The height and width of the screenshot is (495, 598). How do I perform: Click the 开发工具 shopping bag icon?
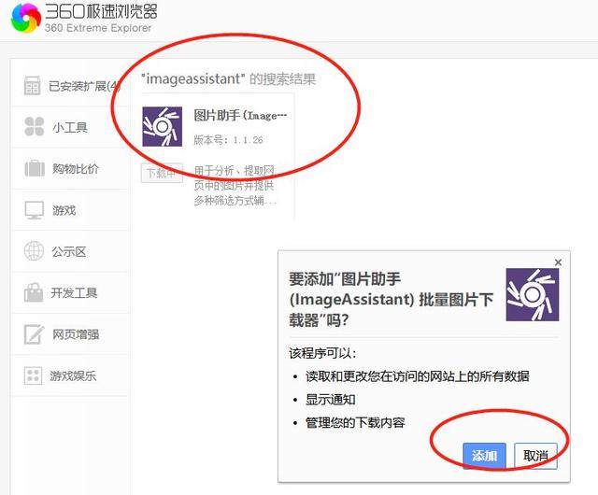tap(34, 292)
